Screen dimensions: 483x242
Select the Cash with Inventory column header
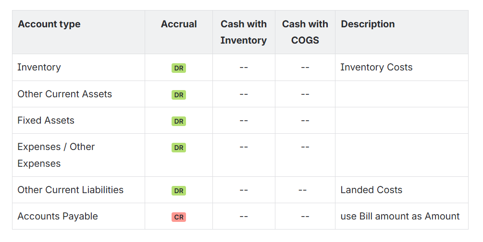point(244,32)
